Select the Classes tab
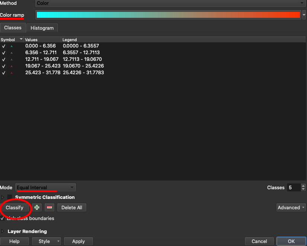The height and width of the screenshot is (246, 307). coord(13,28)
